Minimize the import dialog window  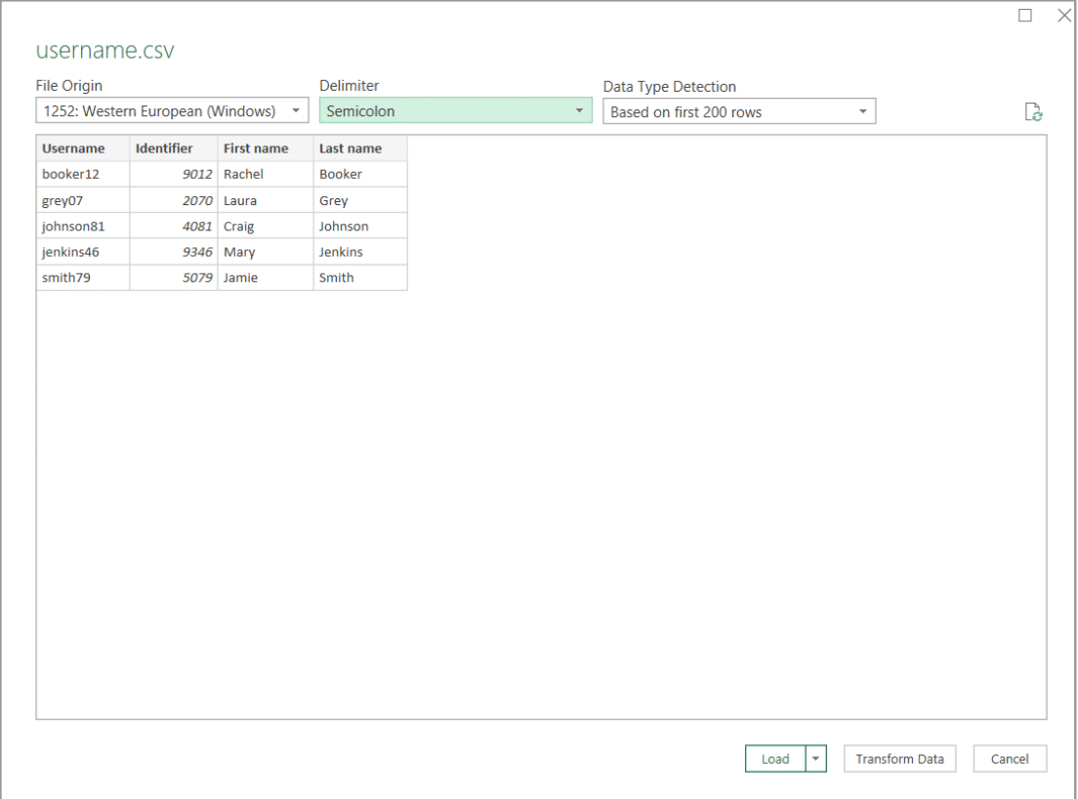1025,16
